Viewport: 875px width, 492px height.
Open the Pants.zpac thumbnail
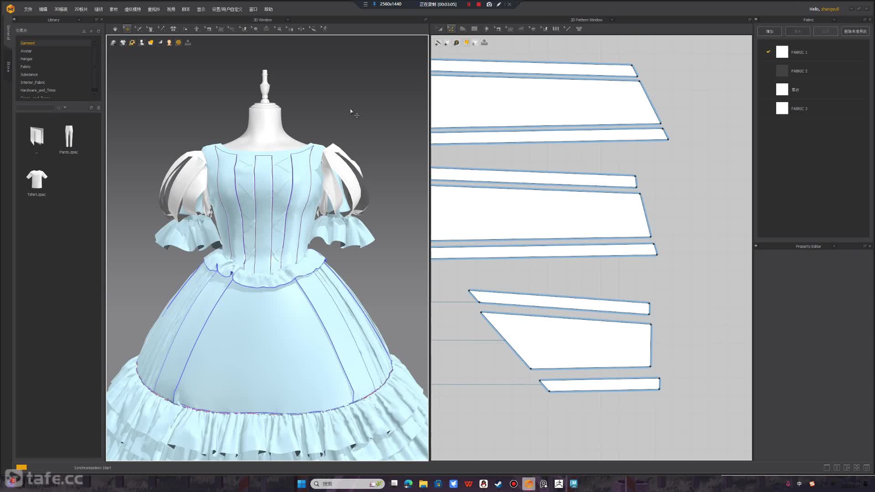click(x=68, y=139)
